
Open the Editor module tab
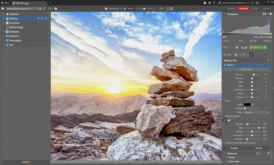255,8
